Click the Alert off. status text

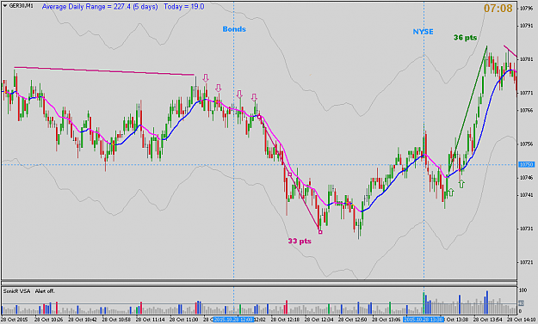(x=45, y=291)
